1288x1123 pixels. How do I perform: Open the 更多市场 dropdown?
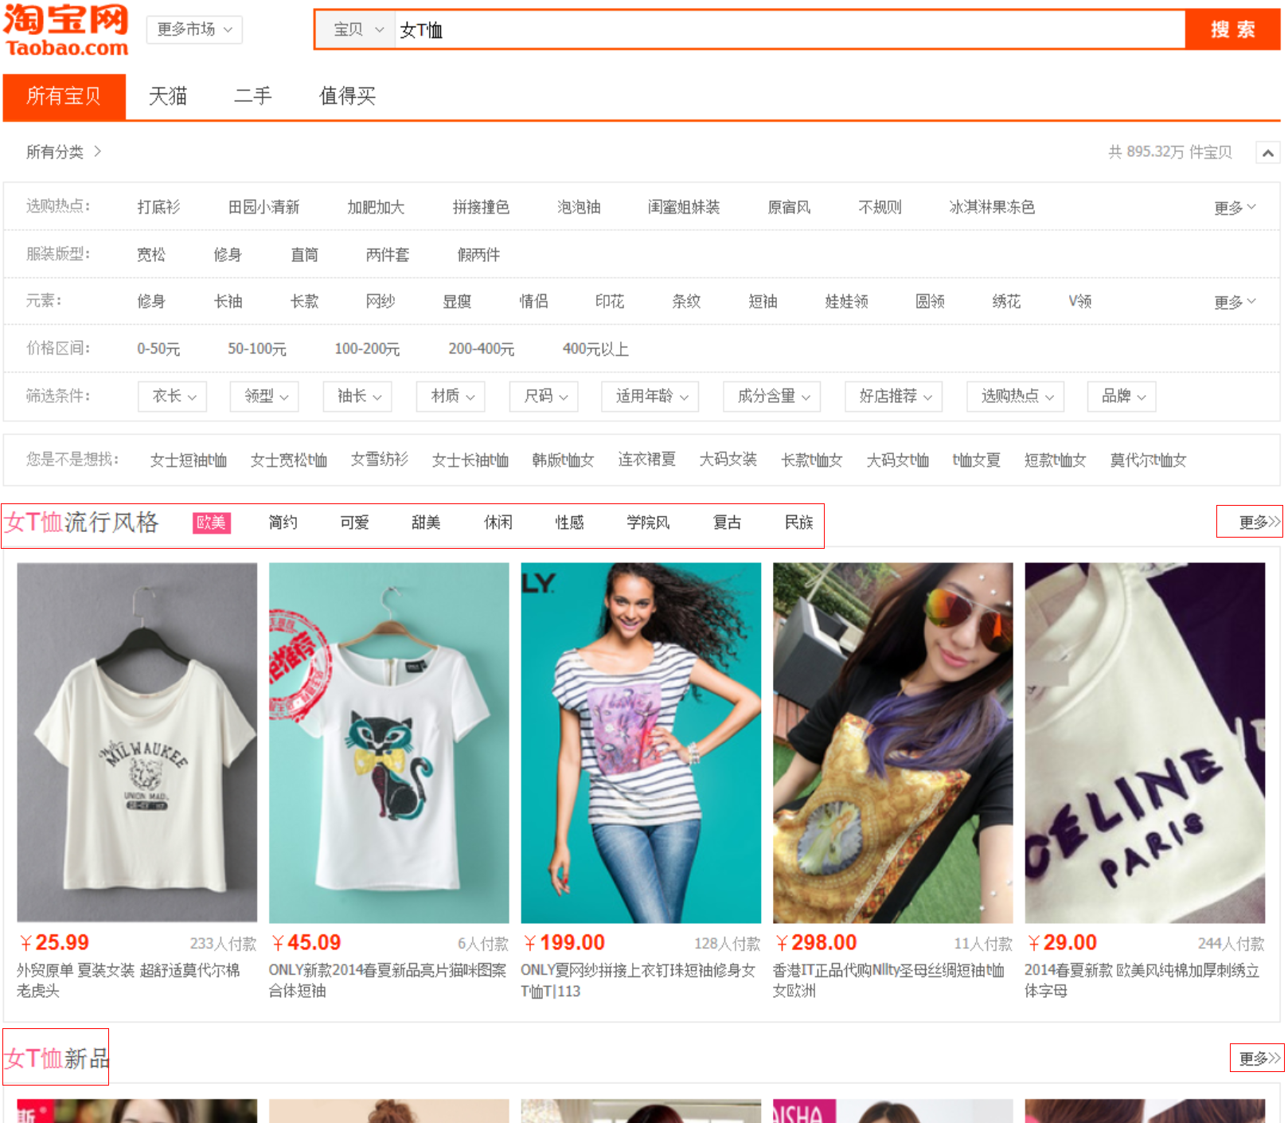pos(194,29)
